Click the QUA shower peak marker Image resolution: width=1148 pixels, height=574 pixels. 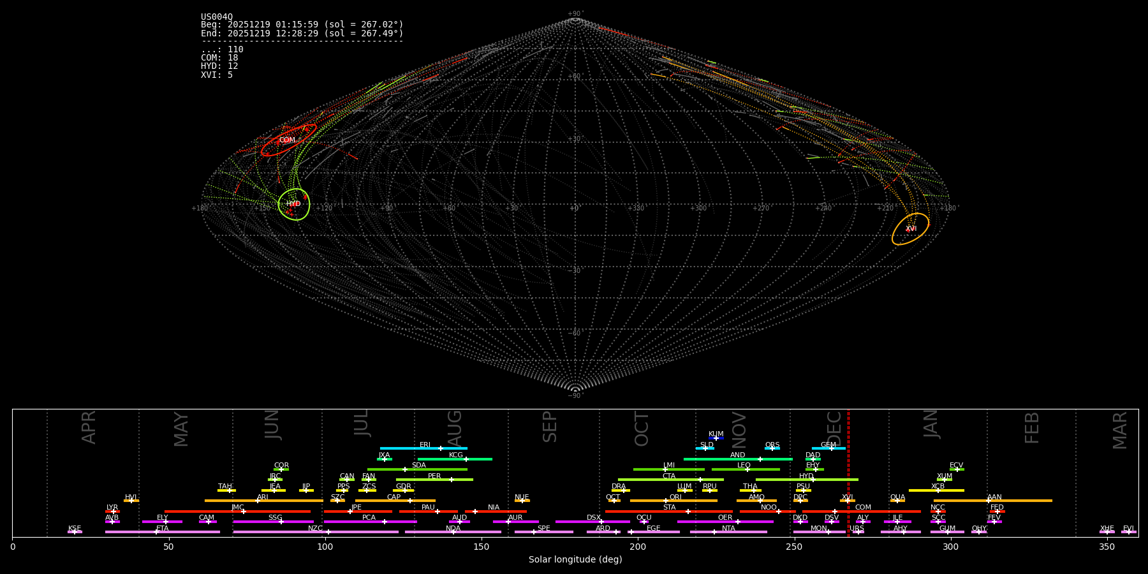coord(897,501)
